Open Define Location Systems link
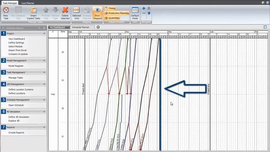 tap(21, 90)
